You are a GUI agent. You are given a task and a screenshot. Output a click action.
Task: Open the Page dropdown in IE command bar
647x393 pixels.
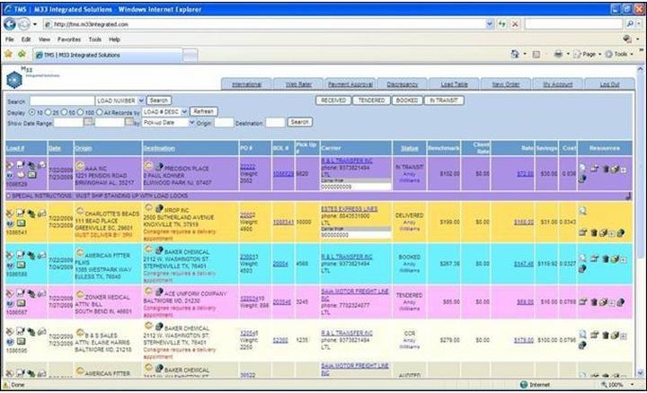588,54
